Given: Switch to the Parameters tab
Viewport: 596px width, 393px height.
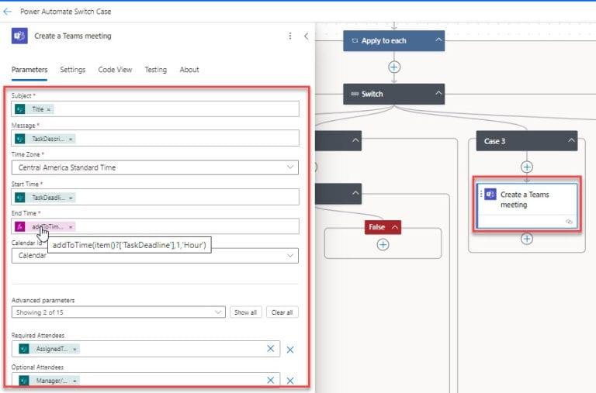Looking at the screenshot, I should pos(29,70).
